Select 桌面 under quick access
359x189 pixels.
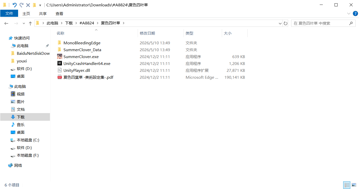(x=21, y=76)
